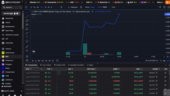Filter transactions by TYPE column

point(51,69)
